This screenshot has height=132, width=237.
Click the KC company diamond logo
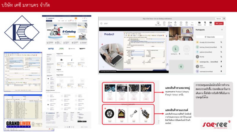click(22, 32)
